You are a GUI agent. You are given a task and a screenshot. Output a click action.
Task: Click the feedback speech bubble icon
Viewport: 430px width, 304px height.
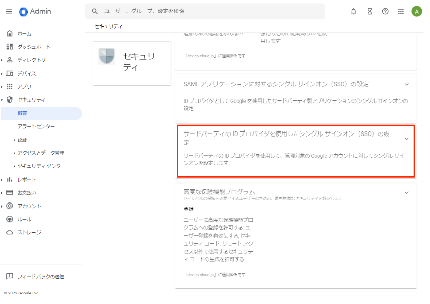(10, 276)
